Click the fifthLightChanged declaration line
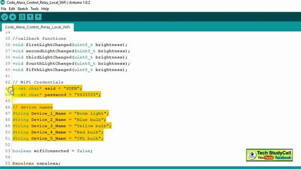The width and height of the screenshot is (301, 169). (70, 70)
